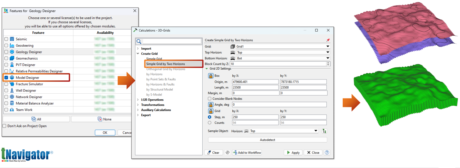Image resolution: width=460 pixels, height=168 pixels.
Task: Click the Relative Permeabilities Designer icon
Action: point(12,71)
